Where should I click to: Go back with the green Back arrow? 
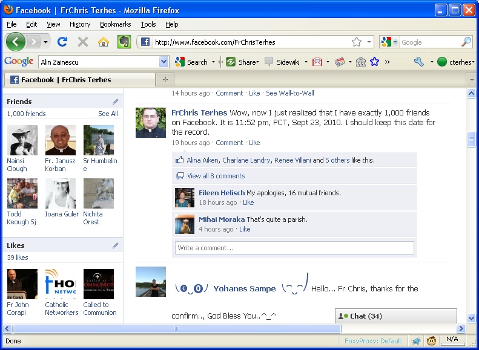pyautogui.click(x=16, y=42)
